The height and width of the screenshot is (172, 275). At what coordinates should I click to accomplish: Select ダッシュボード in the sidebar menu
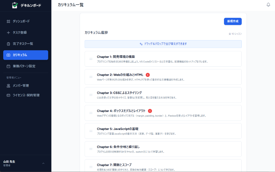pyautogui.click(x=21, y=21)
